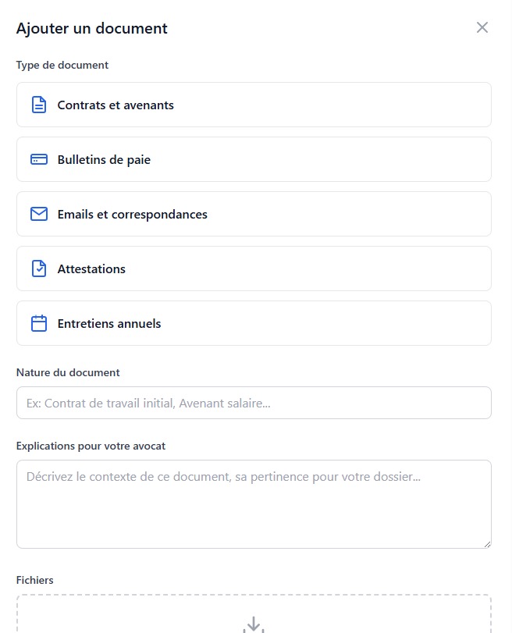Close the Ajouter un document dialog
The height and width of the screenshot is (633, 512).
[x=482, y=28]
